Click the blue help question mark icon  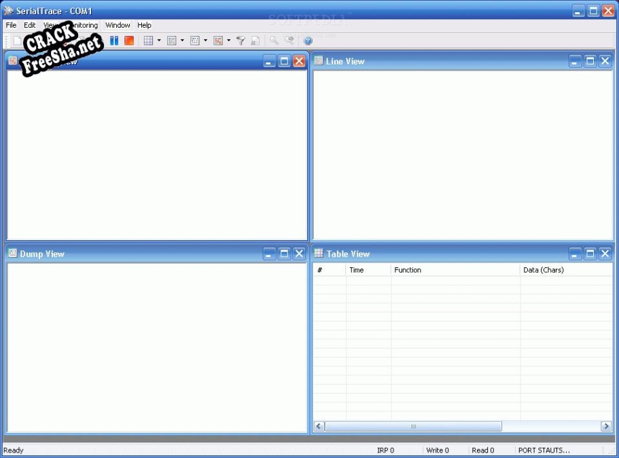tap(308, 41)
